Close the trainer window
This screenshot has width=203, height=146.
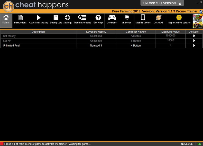[x=201, y=2]
